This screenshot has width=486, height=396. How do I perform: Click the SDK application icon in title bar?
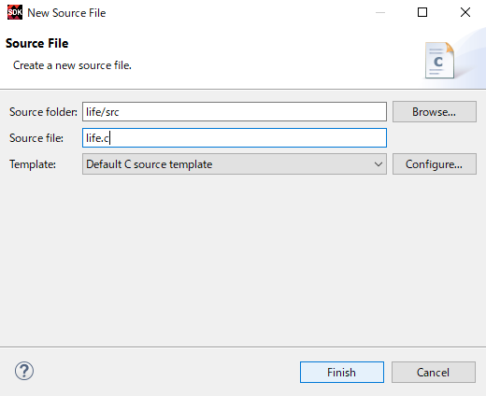pyautogui.click(x=15, y=12)
